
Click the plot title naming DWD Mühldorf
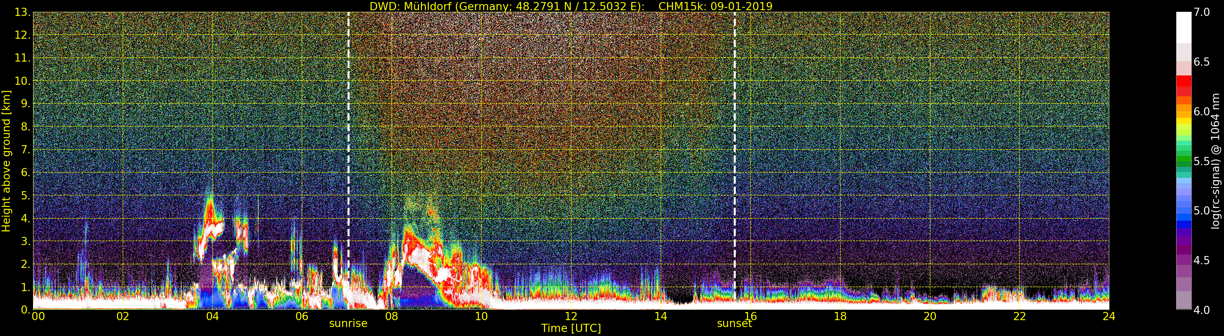pyautogui.click(x=571, y=6)
